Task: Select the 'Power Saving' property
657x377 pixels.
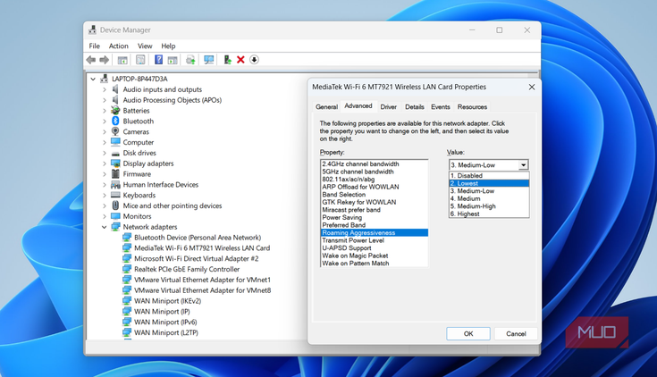Action: coord(375,217)
